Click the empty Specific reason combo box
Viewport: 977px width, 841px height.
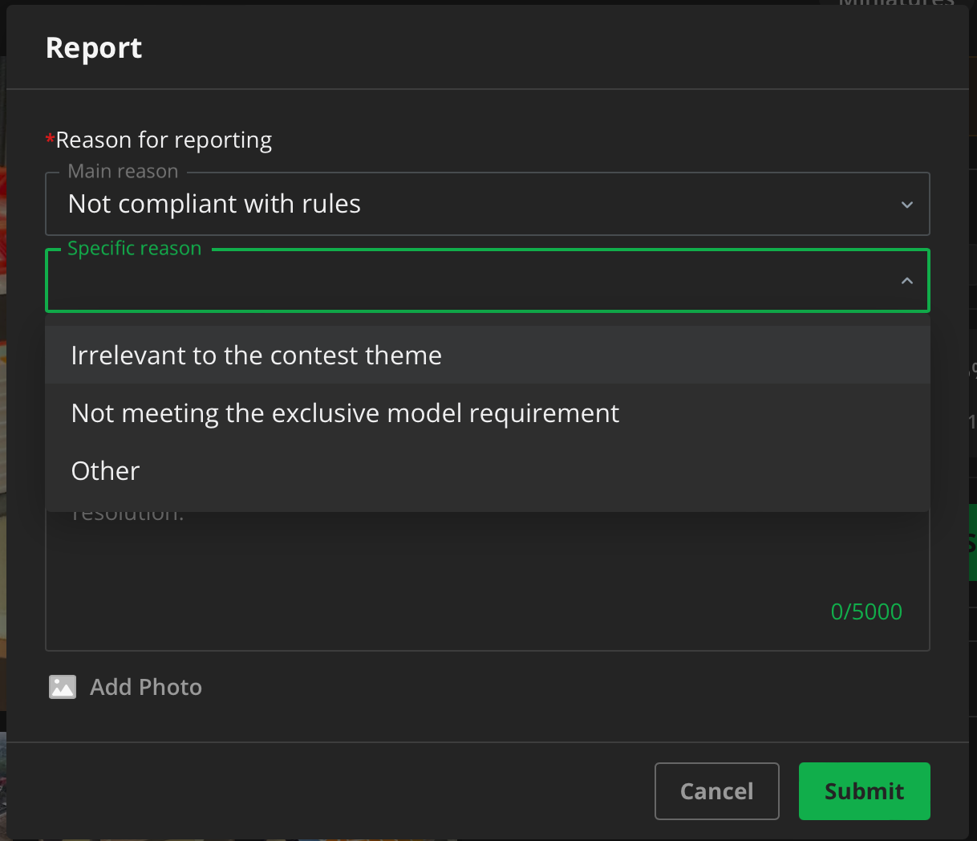465,282
